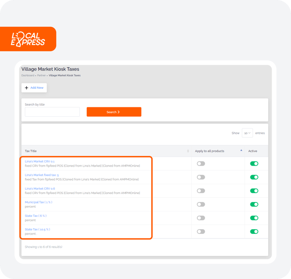Viewport: 291px width, 279px height.
Task: Turn on Apply to all for Lina's Market CRV 0.6
Action: pos(201,191)
